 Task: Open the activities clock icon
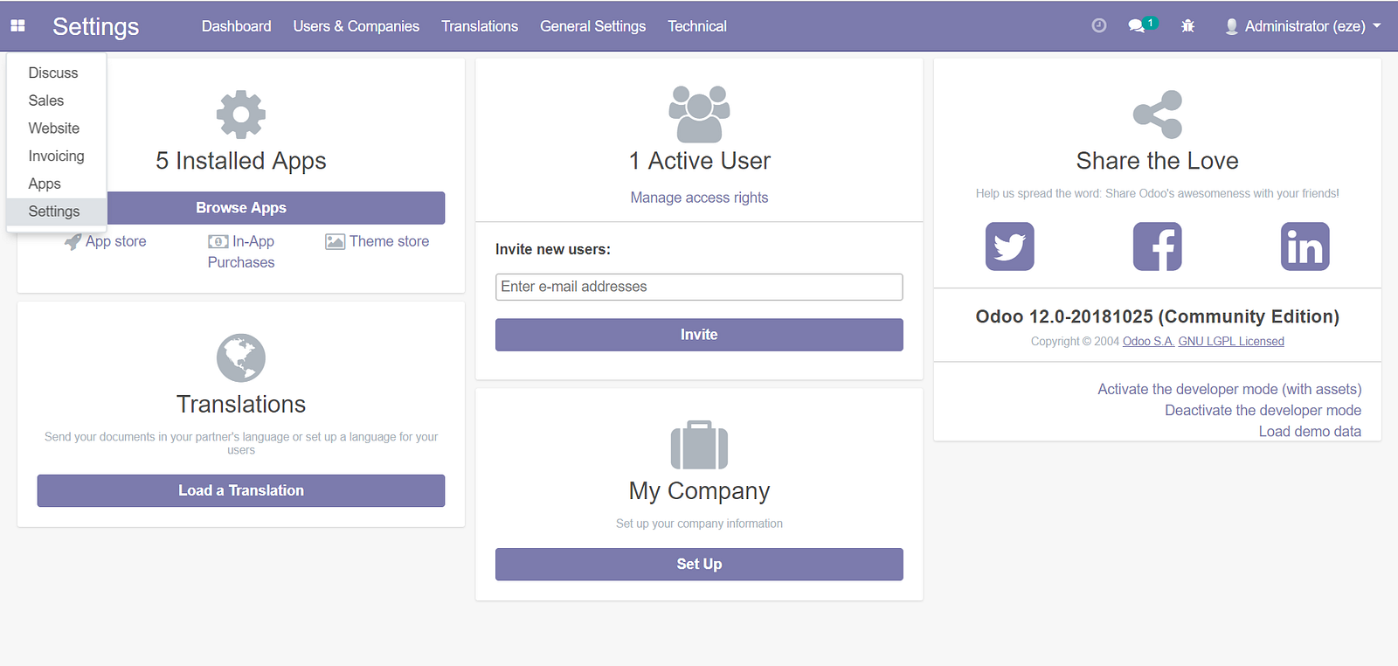(x=1099, y=26)
